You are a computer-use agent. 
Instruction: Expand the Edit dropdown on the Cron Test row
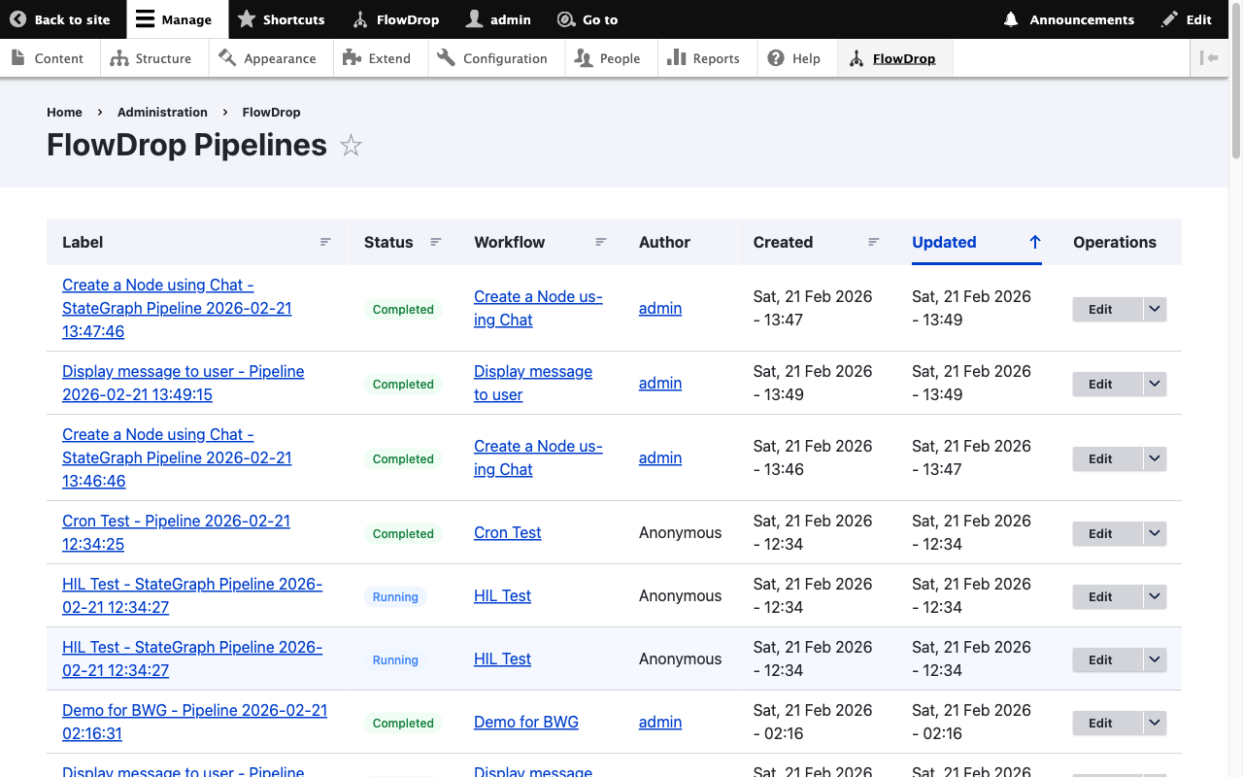point(1155,533)
